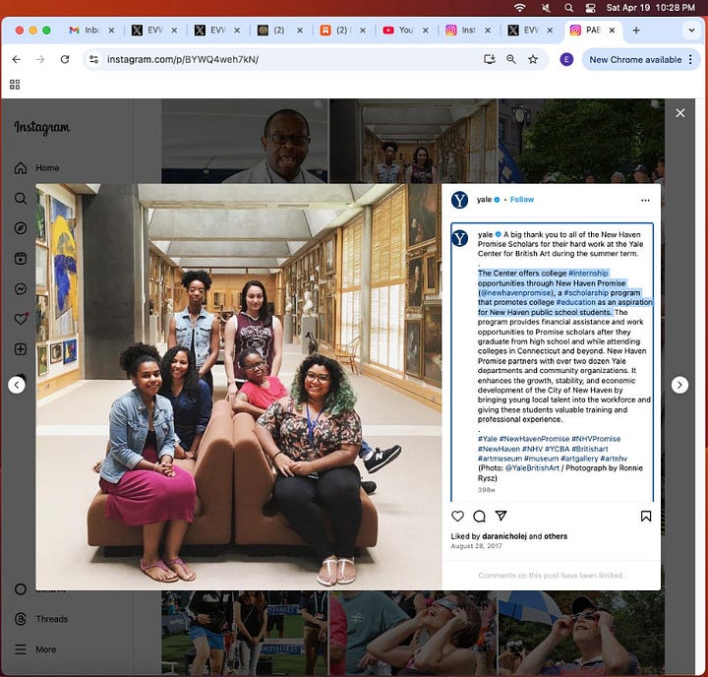Image resolution: width=708 pixels, height=677 pixels.
Task: Create a new post with plus icon
Action: [21, 349]
